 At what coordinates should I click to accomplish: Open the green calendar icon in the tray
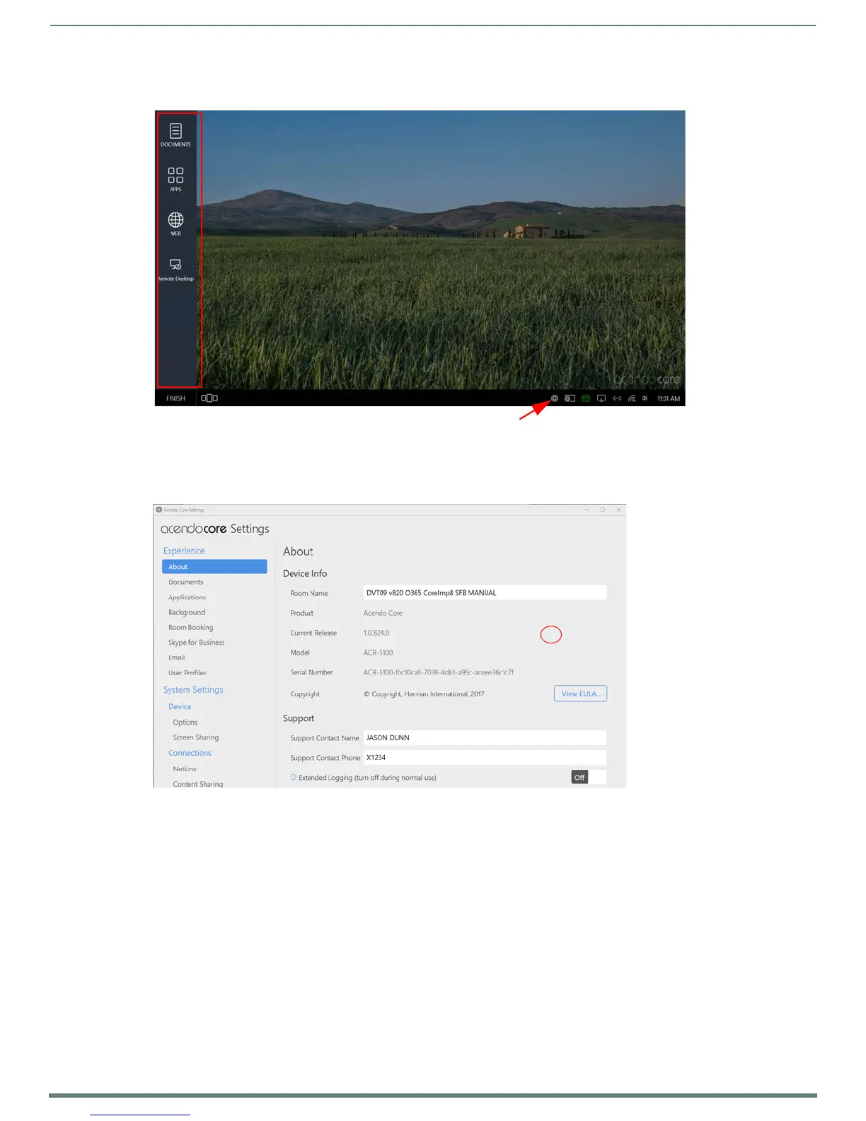pos(586,398)
